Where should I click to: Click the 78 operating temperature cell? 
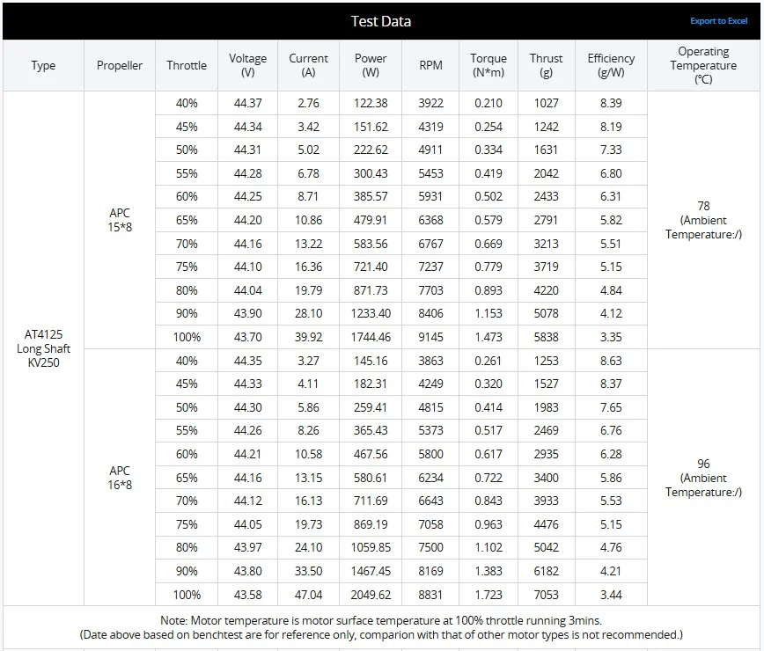point(703,220)
